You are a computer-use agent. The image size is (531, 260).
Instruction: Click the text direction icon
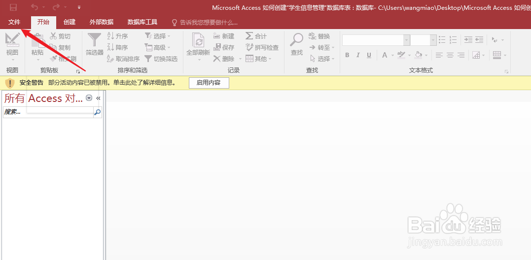tap(495, 40)
